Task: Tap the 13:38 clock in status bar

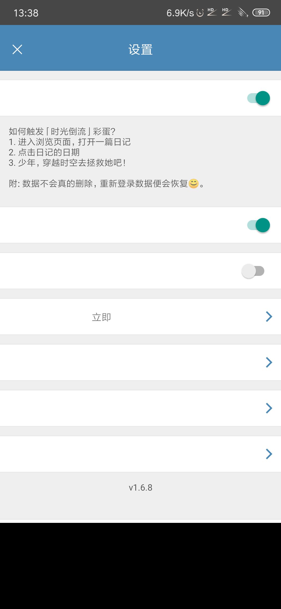Action: click(26, 13)
